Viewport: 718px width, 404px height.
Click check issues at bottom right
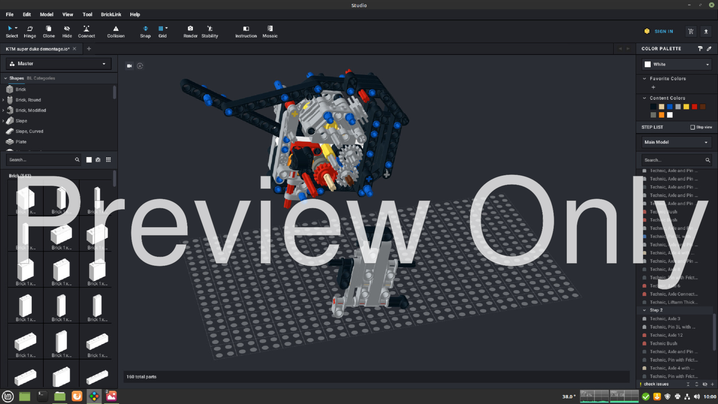[x=656, y=384]
